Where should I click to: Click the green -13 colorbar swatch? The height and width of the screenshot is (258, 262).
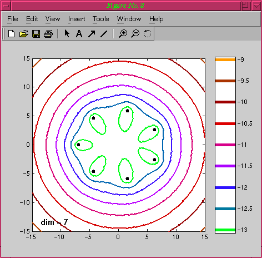[x=225, y=230]
